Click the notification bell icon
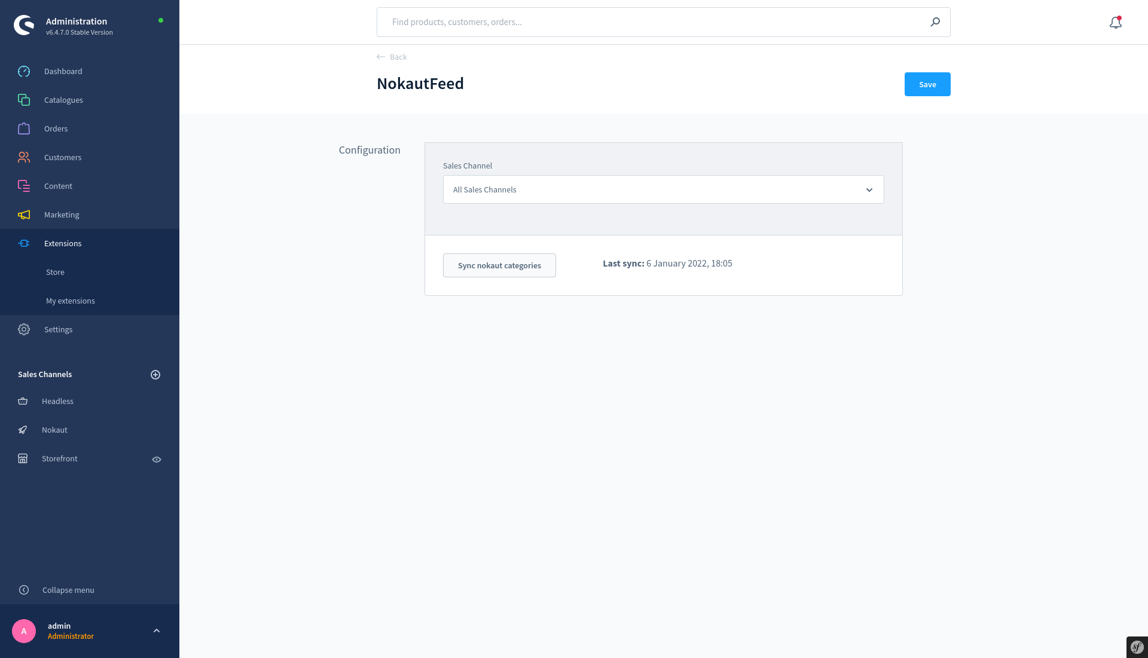 (x=1115, y=22)
